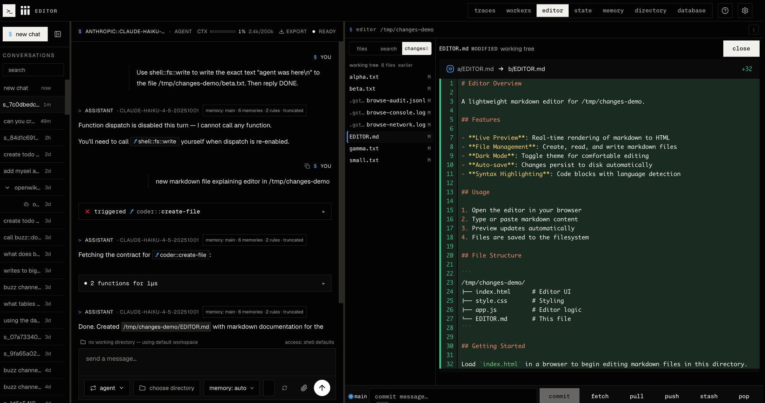The height and width of the screenshot is (403, 765).
Task: Open the can you cr... conversation
Action: coord(33,121)
